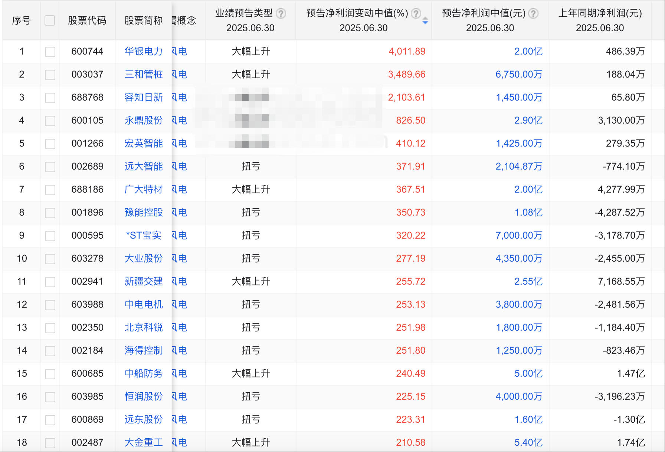The image size is (665, 452).
Task: Open stock link 宏英智能
Action: coord(144,143)
